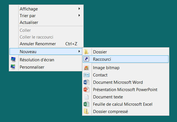
Task: Expand the Affichage submenu arrow
Action: coord(79,9)
